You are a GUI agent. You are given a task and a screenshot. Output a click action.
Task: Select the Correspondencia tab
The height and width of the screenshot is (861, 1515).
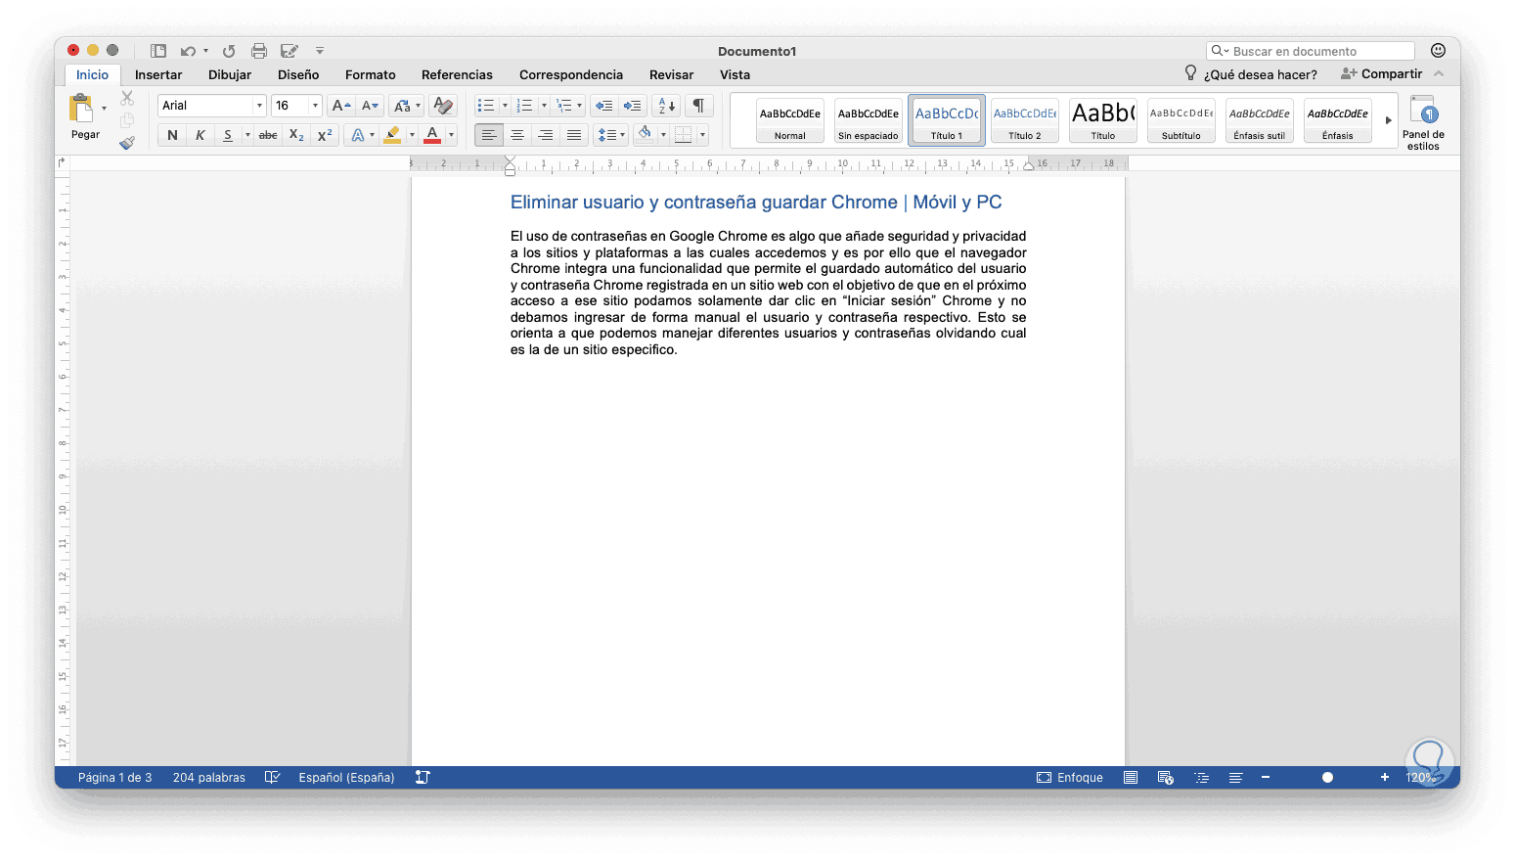(571, 74)
